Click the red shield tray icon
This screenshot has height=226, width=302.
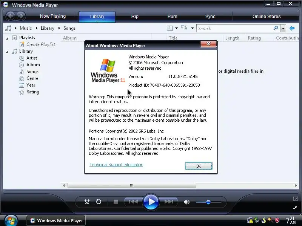(277, 220)
